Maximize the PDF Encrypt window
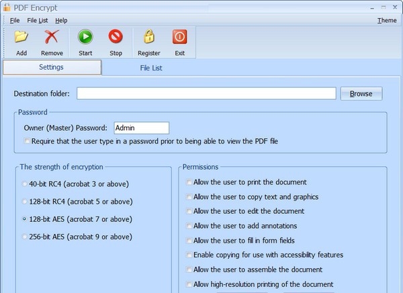Screen dimensions: 403x293 point(384,7)
